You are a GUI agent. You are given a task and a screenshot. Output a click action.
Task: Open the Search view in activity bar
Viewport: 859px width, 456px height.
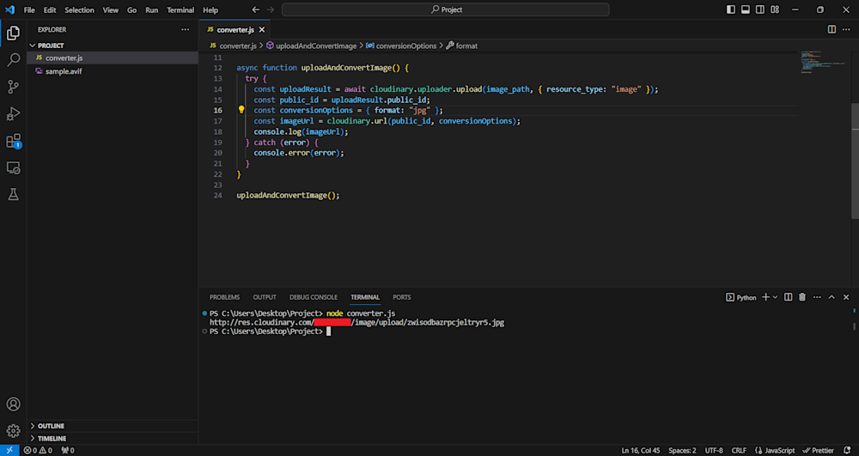tap(13, 60)
